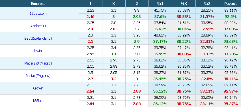This screenshot has height=107, width=241.
Task: Open the Asiabet88 bookmaker link
Action: click(38, 26)
